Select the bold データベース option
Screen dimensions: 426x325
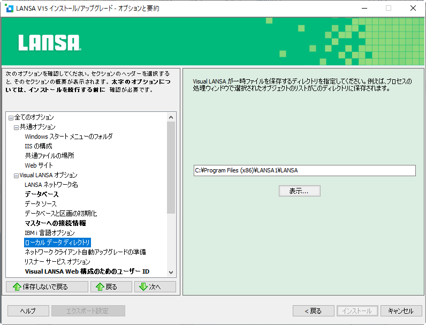coord(42,194)
